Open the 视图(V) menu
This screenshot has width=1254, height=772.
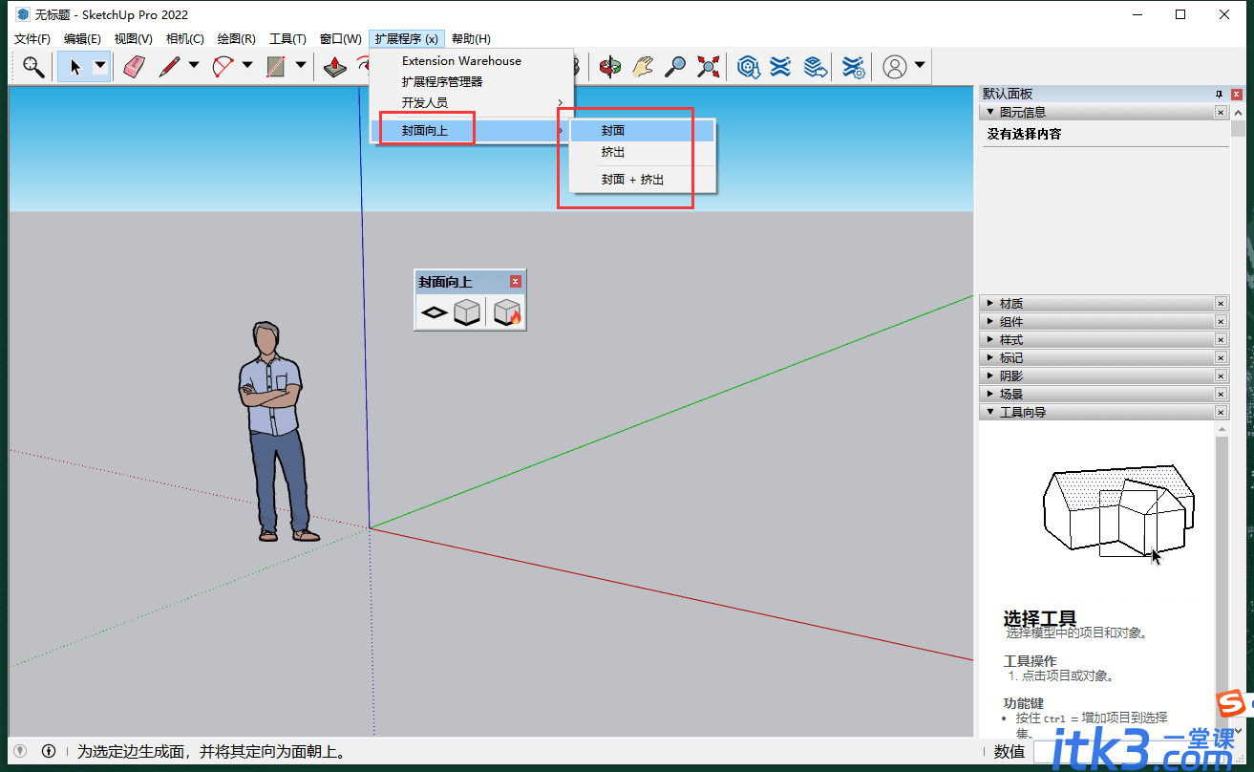tap(134, 39)
